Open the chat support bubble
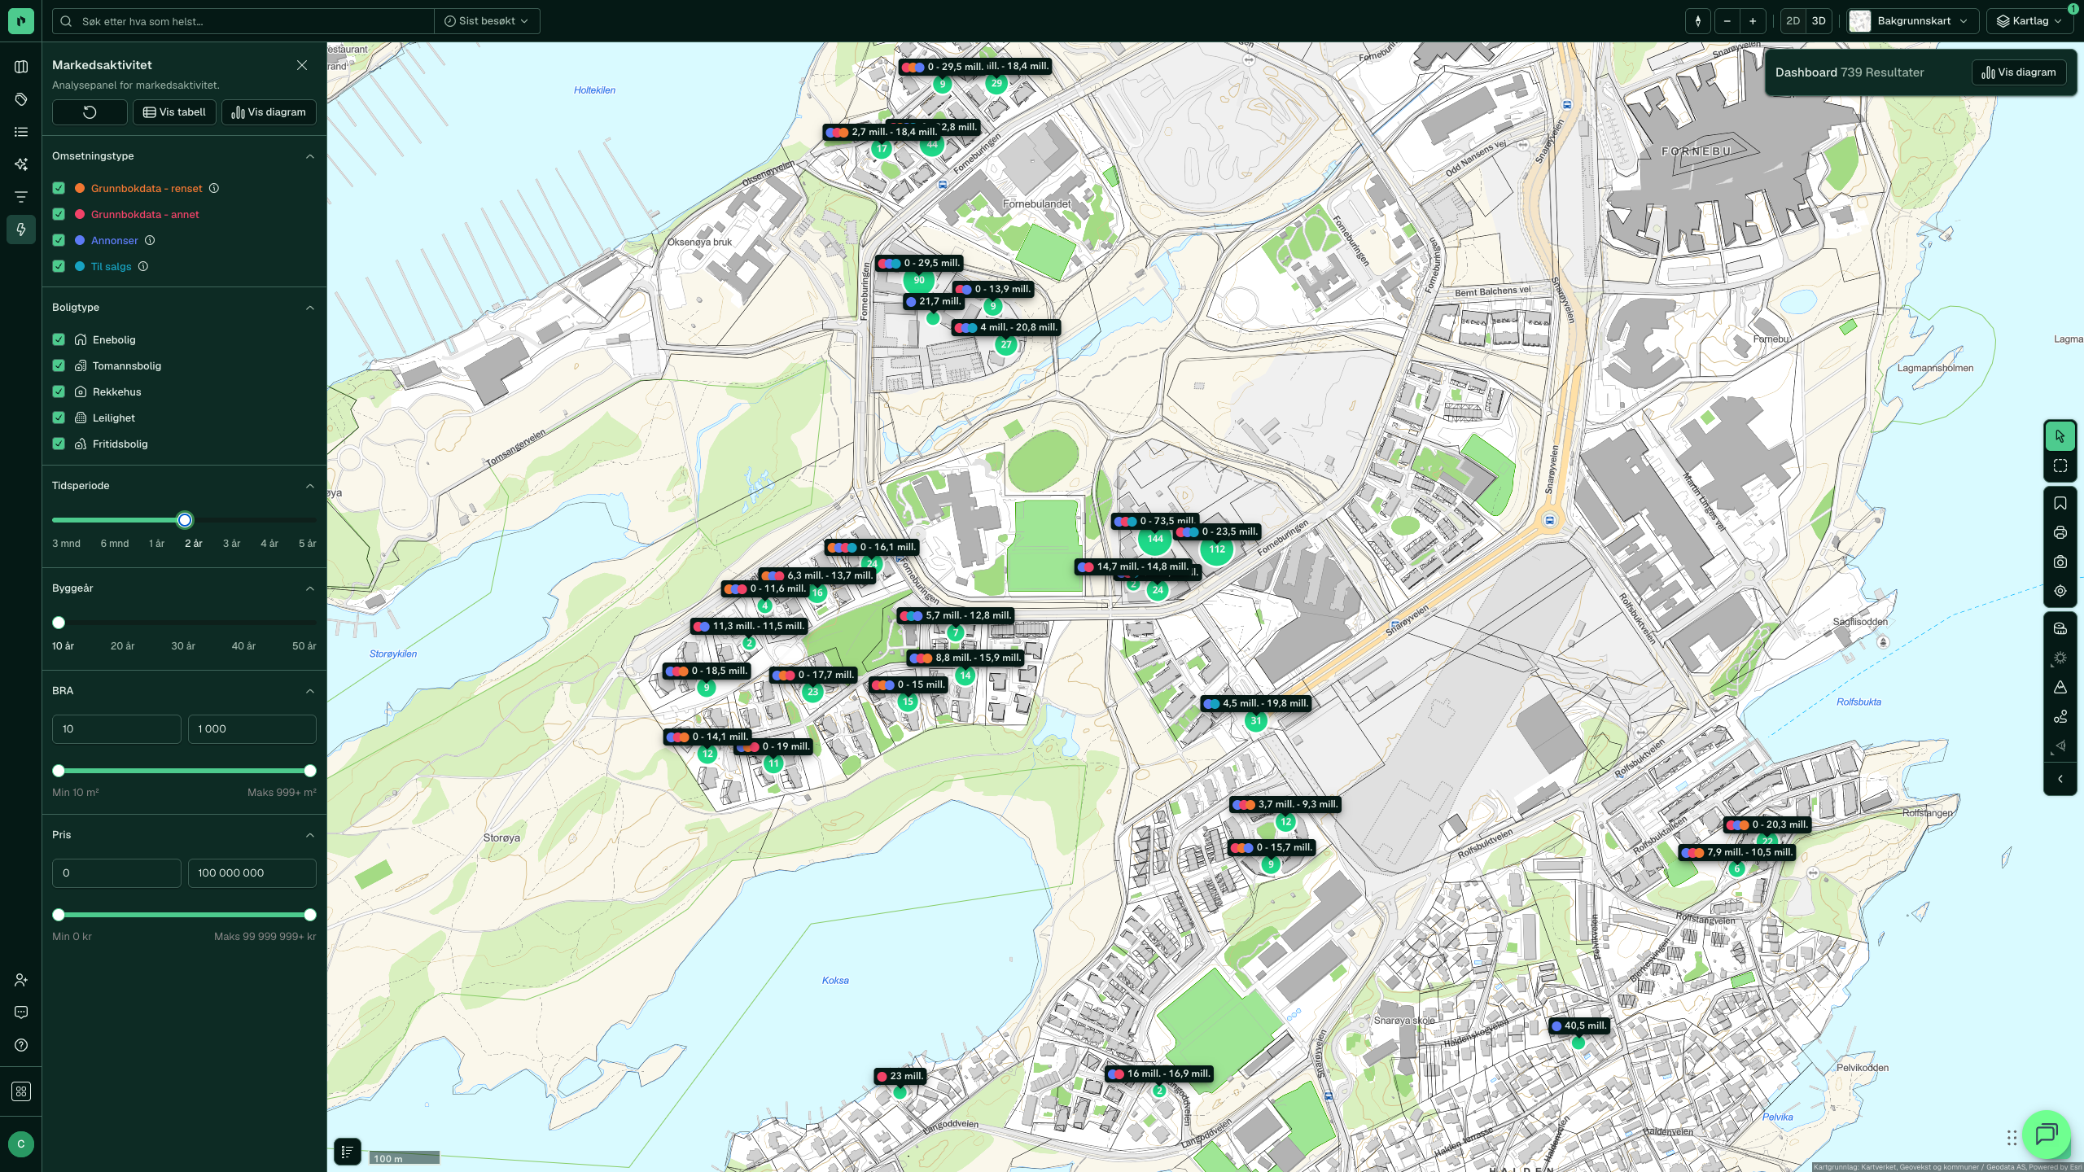2084x1172 pixels. click(x=2046, y=1134)
